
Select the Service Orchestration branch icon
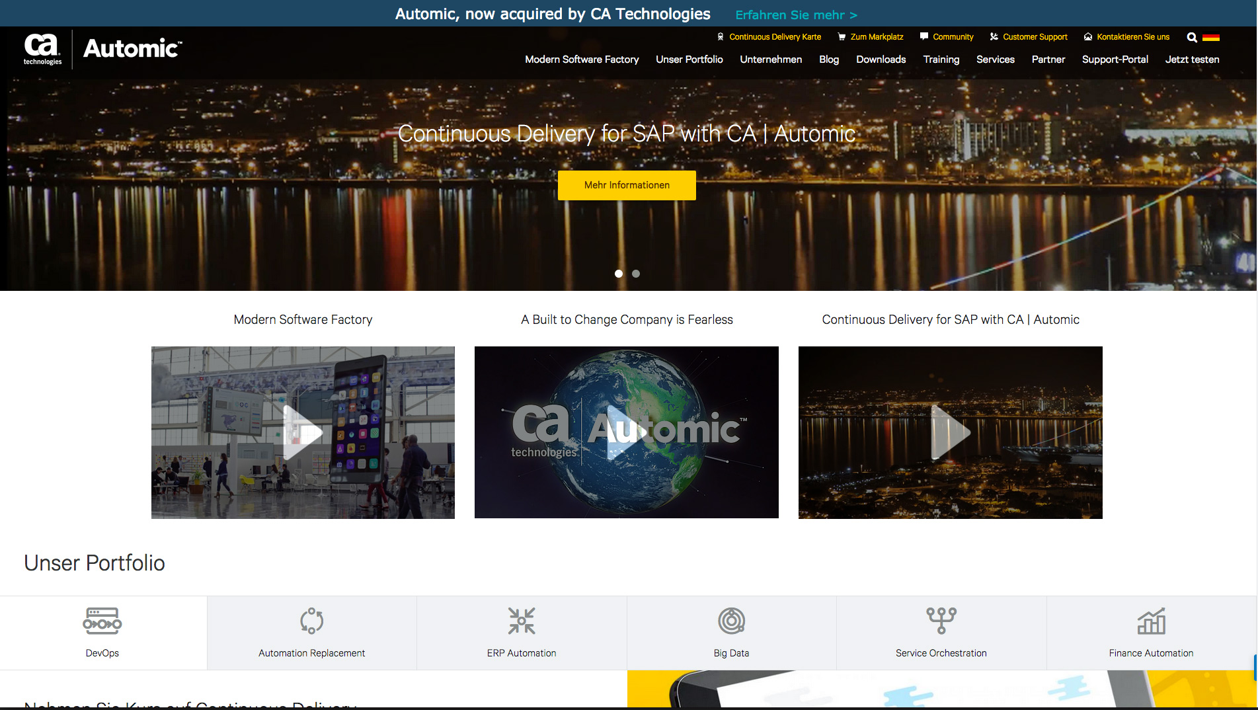tap(941, 621)
